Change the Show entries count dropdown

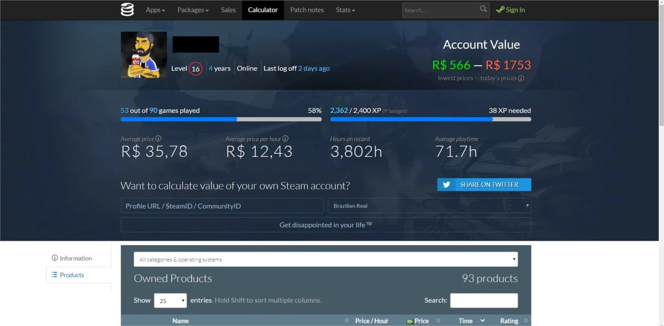[x=171, y=300]
